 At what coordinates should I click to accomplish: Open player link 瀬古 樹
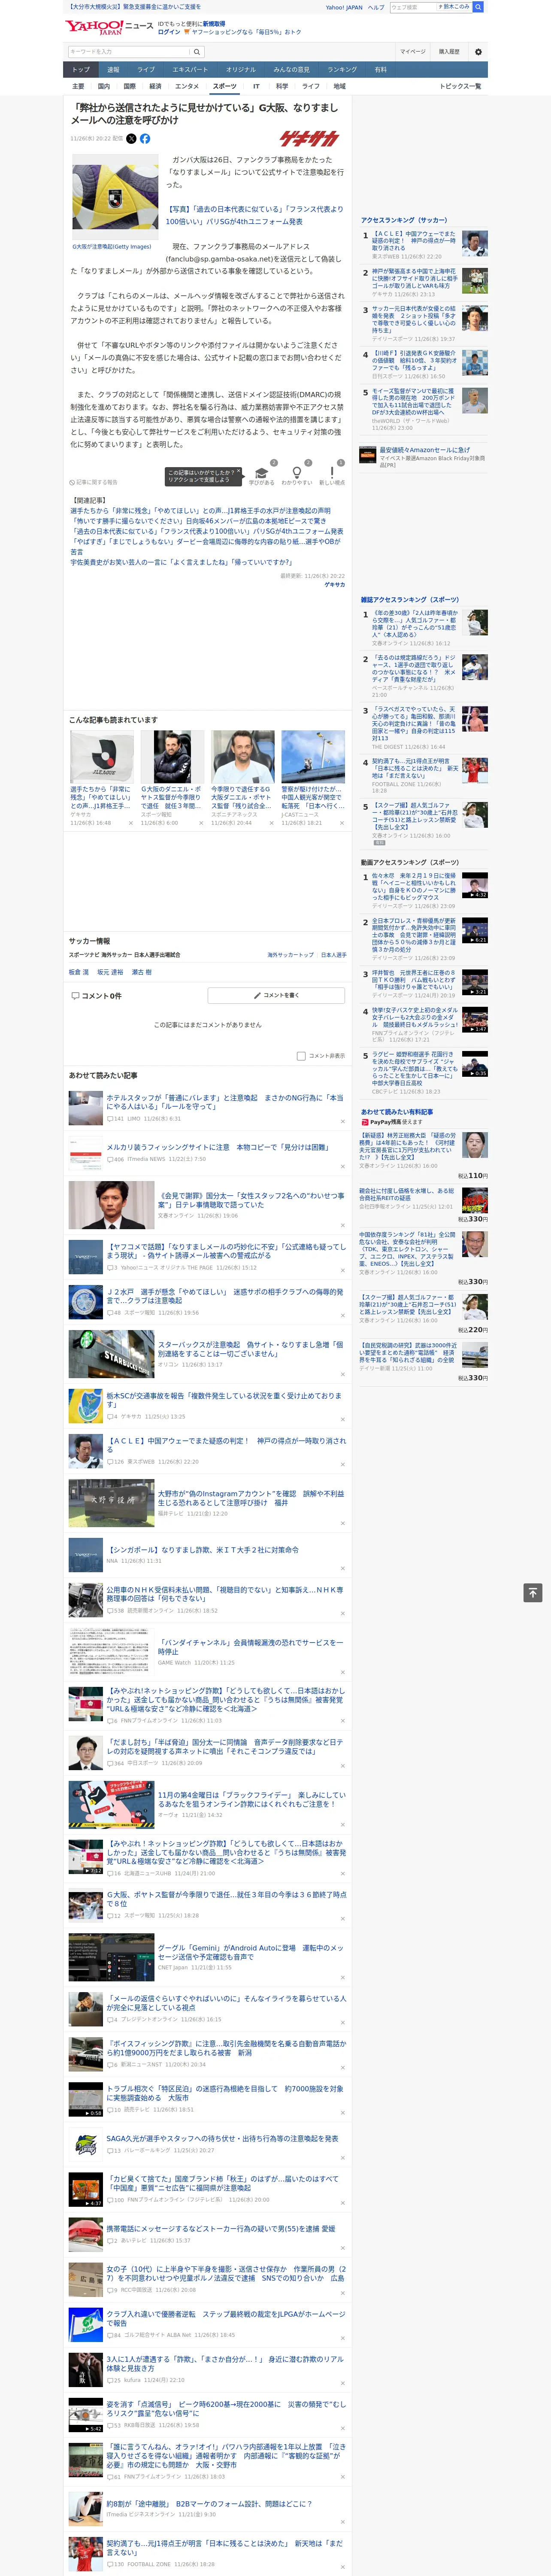[x=142, y=972]
